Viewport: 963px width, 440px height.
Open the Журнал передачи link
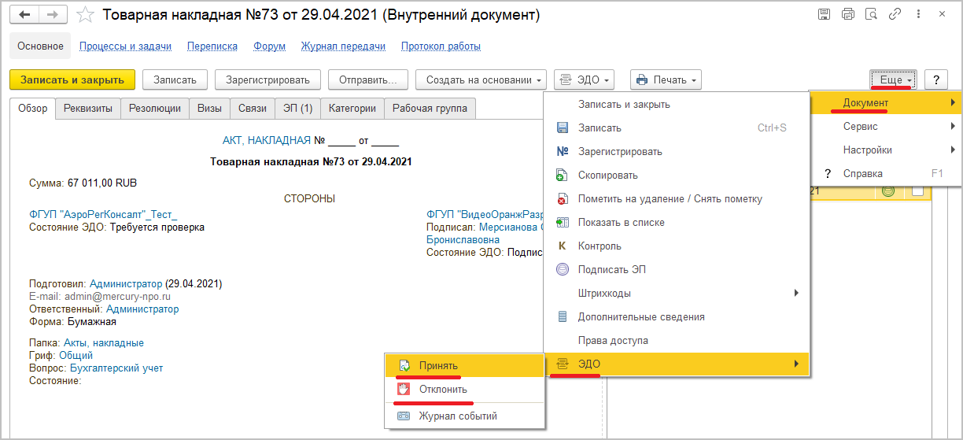[343, 46]
